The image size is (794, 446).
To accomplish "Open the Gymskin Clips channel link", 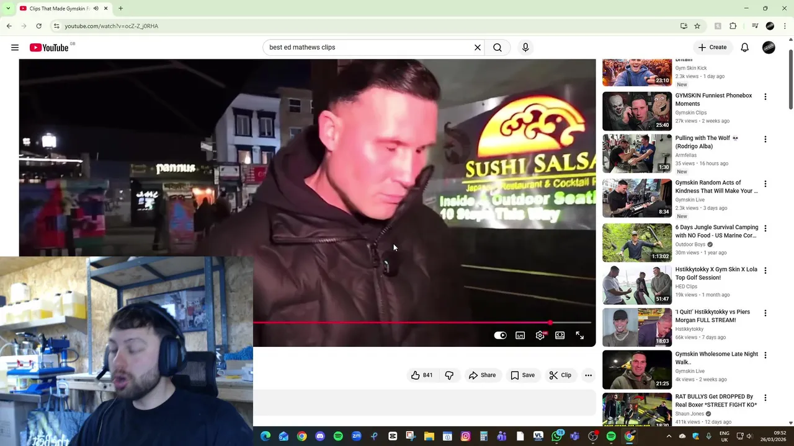I will click(x=690, y=113).
